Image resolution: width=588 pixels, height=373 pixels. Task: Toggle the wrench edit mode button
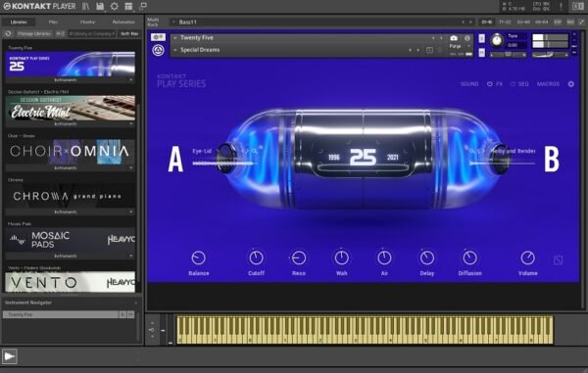[x=158, y=37]
